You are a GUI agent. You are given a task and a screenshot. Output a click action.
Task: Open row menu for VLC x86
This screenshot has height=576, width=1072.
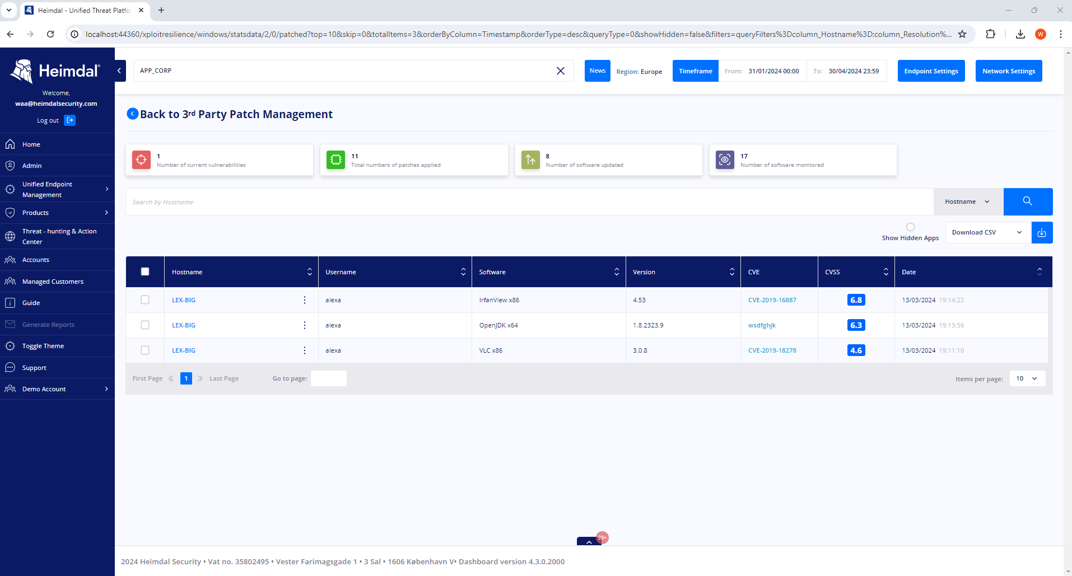305,350
